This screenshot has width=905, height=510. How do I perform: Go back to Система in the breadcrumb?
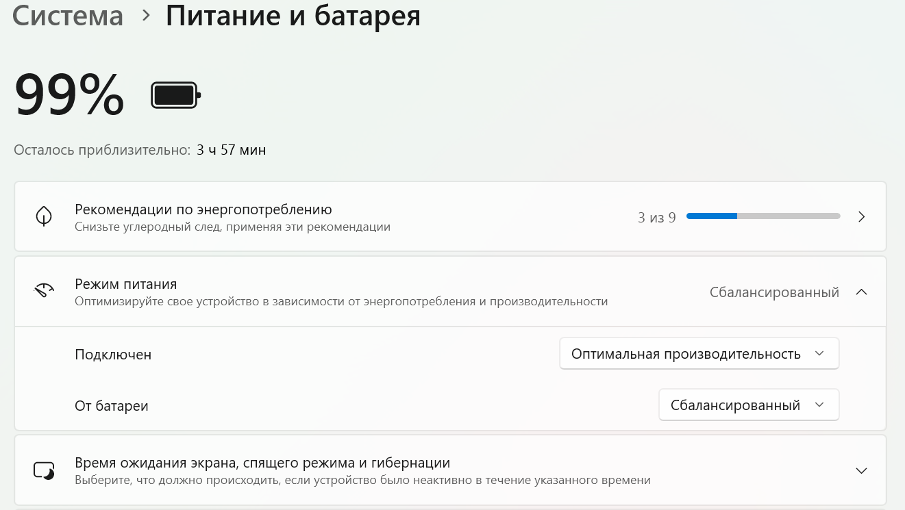coord(68,16)
